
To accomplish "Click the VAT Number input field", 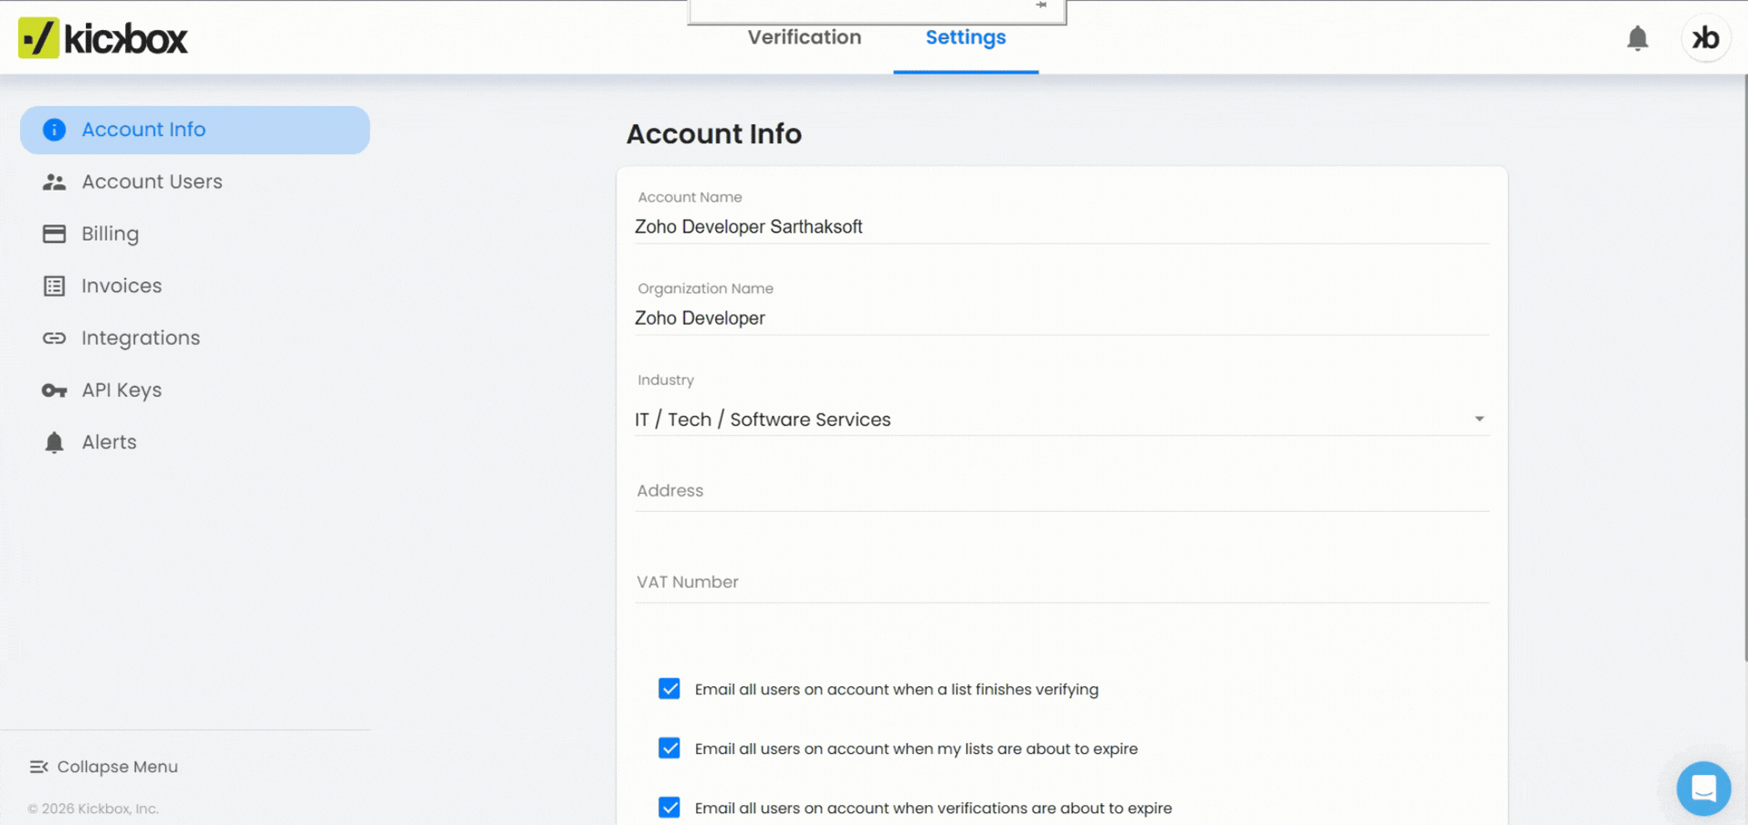I will tap(1061, 582).
